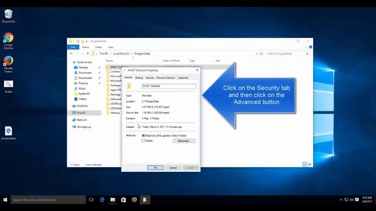This screenshot has width=376, height=211.
Task: Expand the Explorer ribbon chevron
Action: coord(305,47)
